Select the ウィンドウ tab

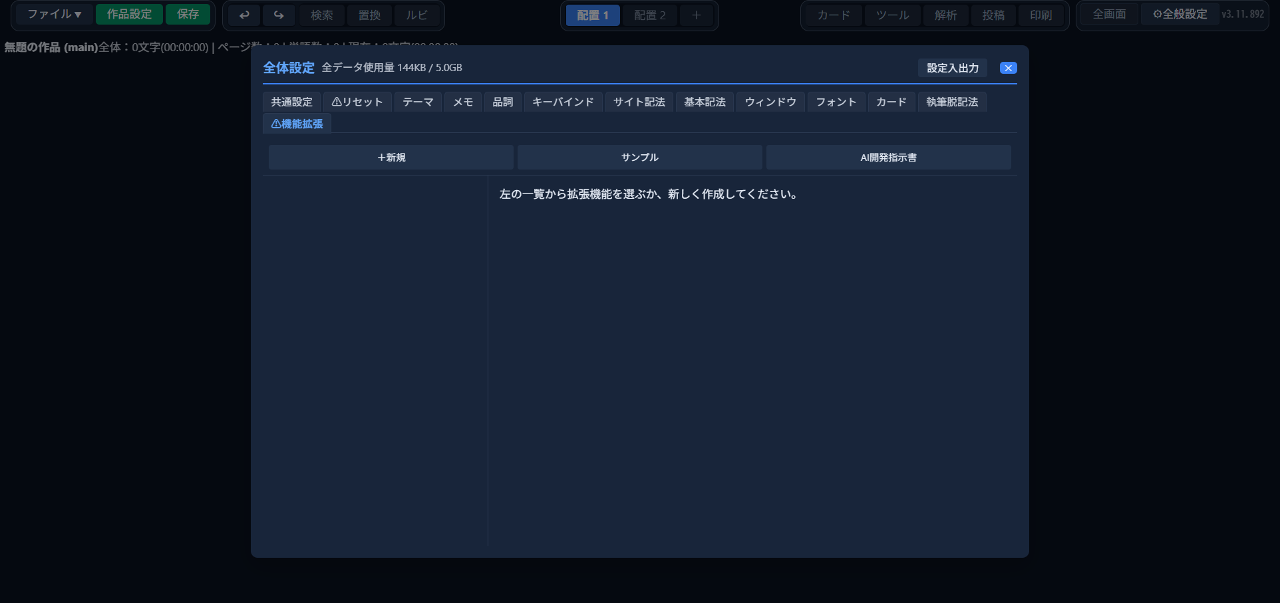[770, 102]
